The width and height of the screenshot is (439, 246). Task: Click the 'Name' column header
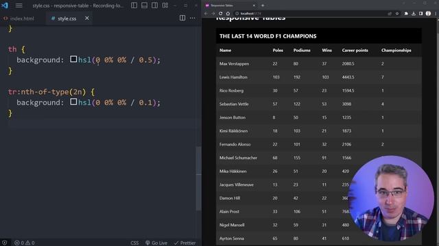click(x=225, y=50)
